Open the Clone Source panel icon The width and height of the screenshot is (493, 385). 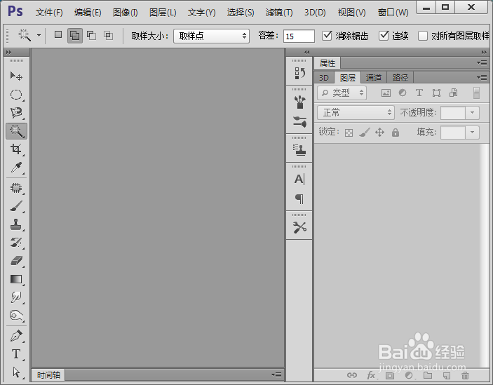point(299,150)
